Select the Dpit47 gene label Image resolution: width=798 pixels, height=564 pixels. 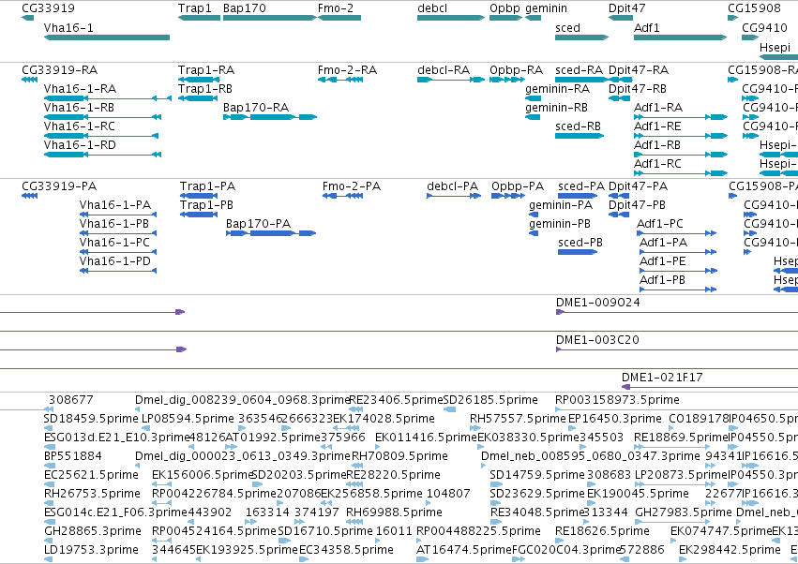click(627, 8)
